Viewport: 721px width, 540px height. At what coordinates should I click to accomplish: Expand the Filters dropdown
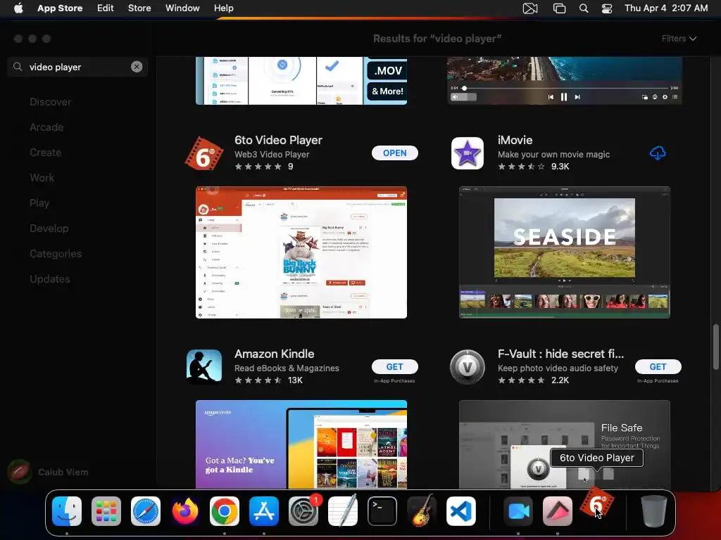point(679,39)
